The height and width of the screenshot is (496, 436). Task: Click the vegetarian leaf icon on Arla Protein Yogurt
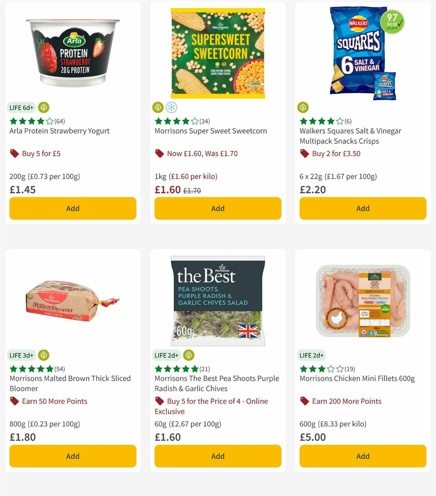(x=43, y=107)
